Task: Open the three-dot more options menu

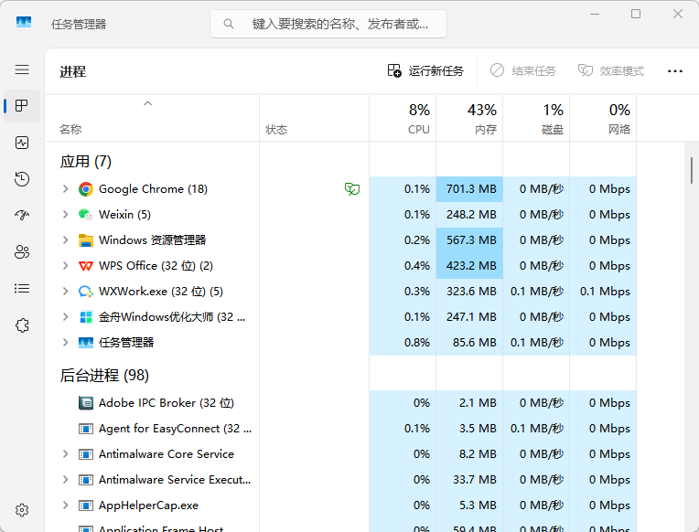Action: point(675,71)
